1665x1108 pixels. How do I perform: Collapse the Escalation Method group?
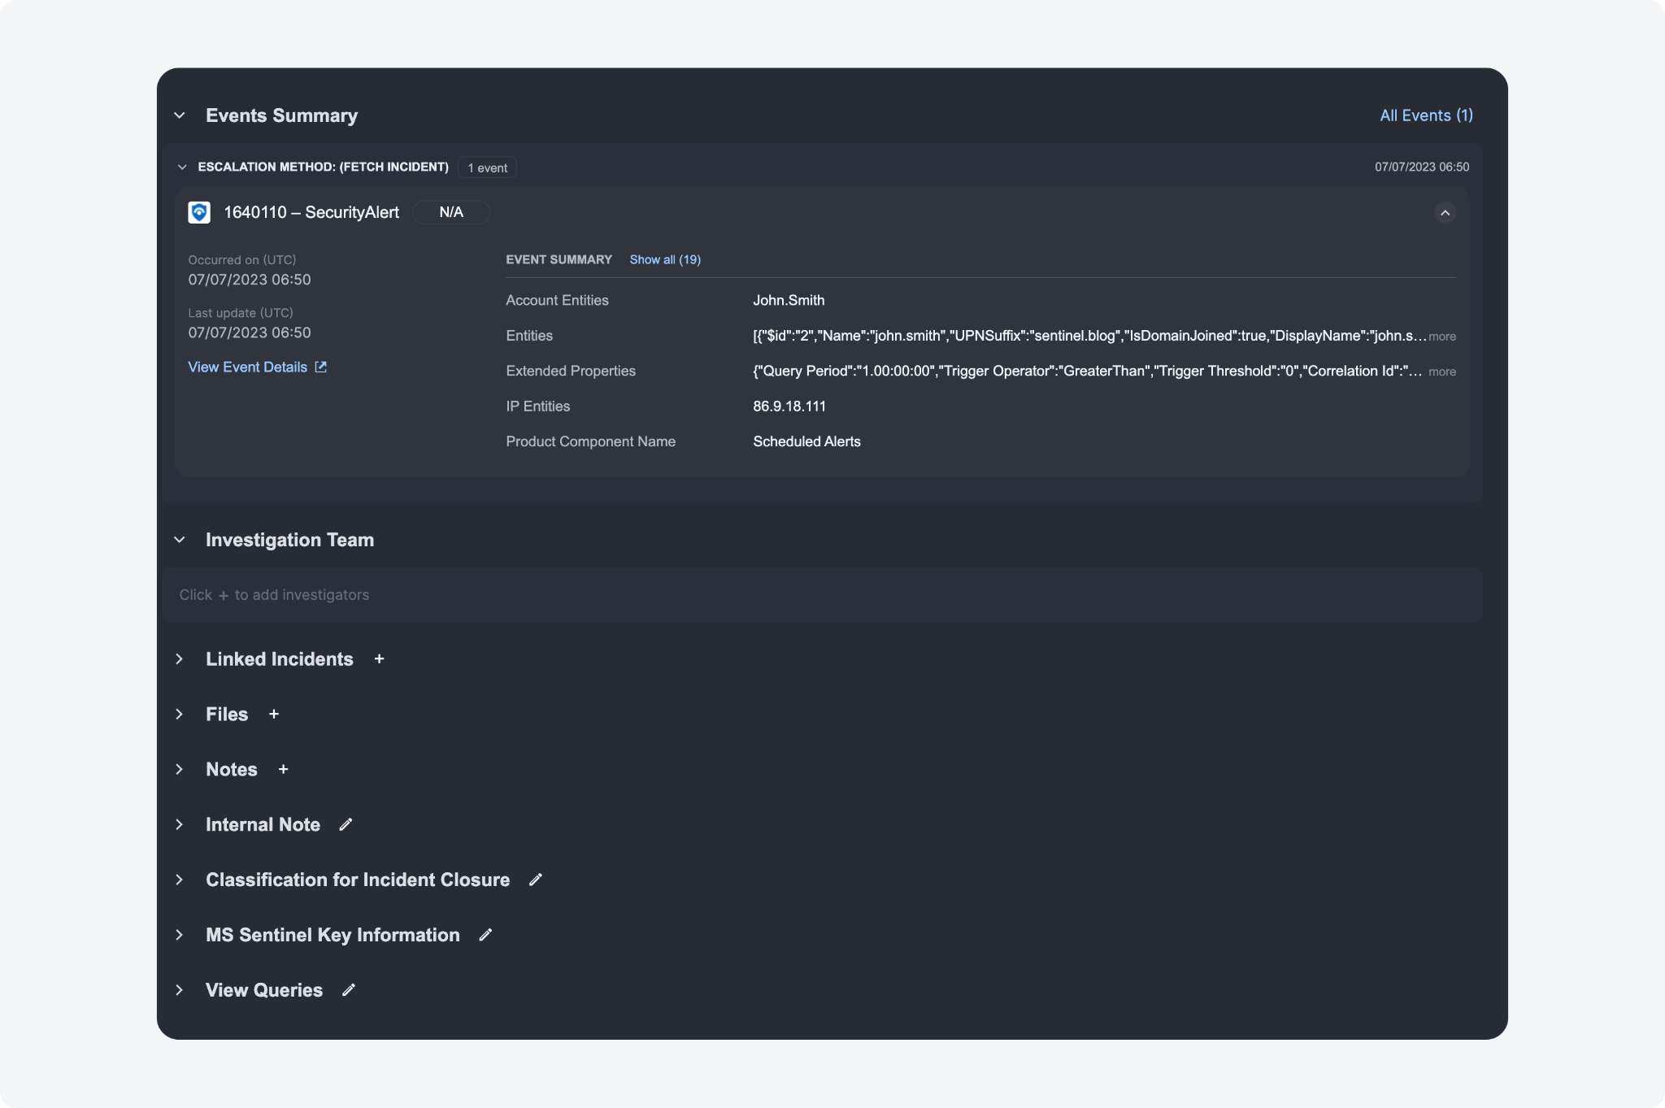[x=182, y=167]
